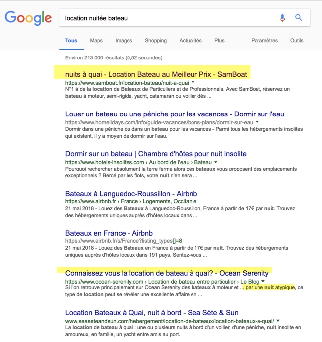Open the Actualités tab
322x342 pixels.
191,41
